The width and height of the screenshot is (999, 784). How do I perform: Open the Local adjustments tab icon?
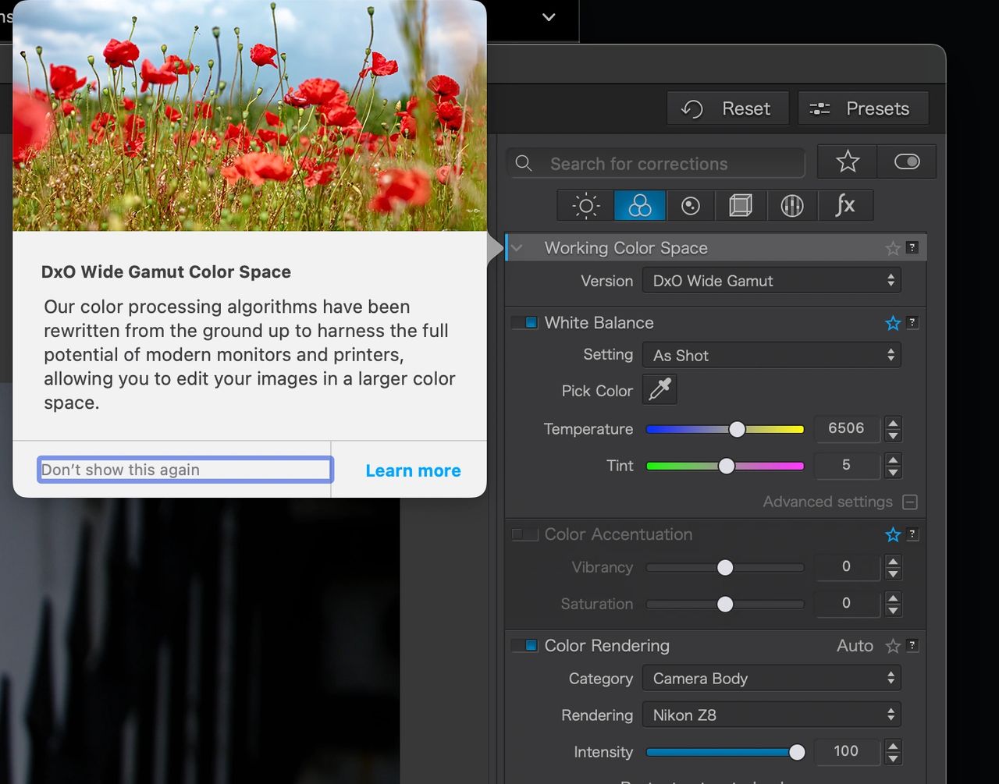792,206
